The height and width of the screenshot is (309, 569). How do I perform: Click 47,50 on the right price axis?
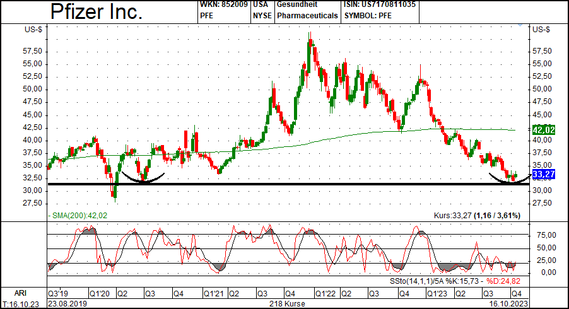point(542,102)
